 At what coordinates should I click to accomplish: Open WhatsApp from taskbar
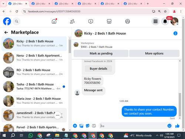click(x=31, y=136)
